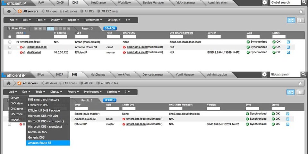Choose the grey list-layout icon in the upper screenshot
The image size is (308, 154).
(301, 20)
